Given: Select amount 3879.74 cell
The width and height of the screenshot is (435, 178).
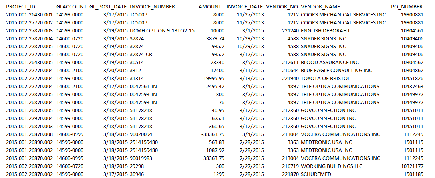Looking at the screenshot, I should (x=215, y=39).
